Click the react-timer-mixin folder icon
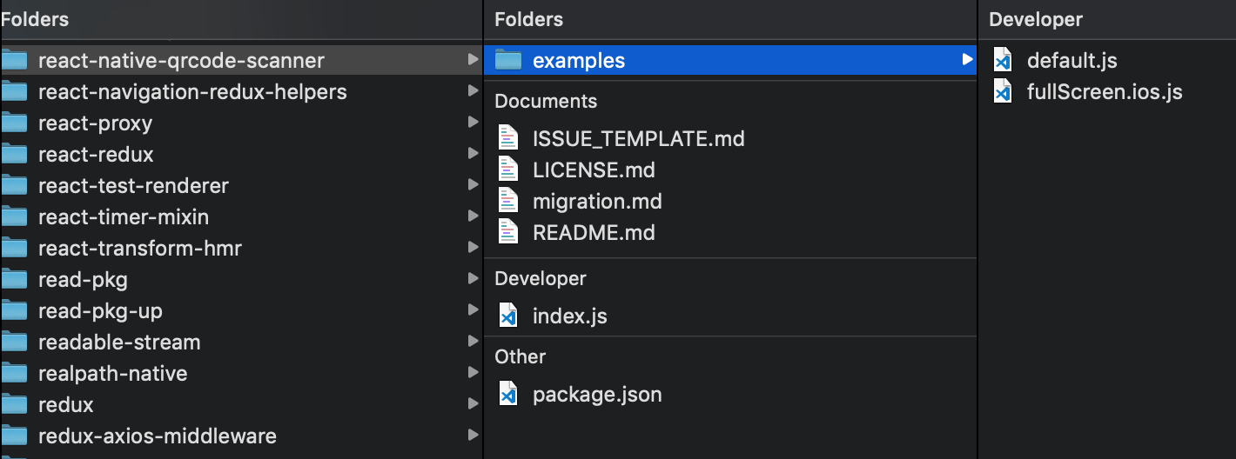Screen dimensions: 1236x459 (14, 216)
